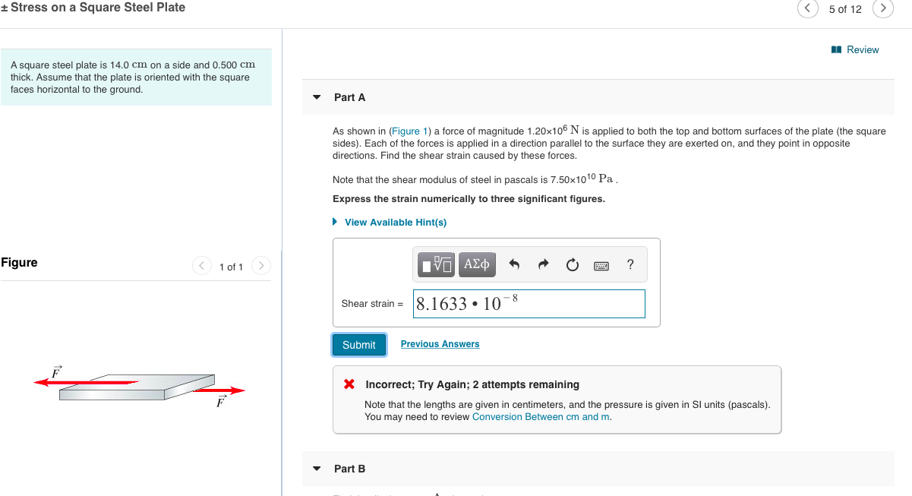912x496 pixels.
Task: Click the shear strain input field
Action: point(529,304)
